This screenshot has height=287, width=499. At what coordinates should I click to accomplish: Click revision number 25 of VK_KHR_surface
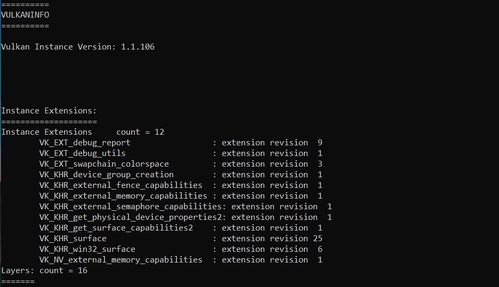pos(318,239)
